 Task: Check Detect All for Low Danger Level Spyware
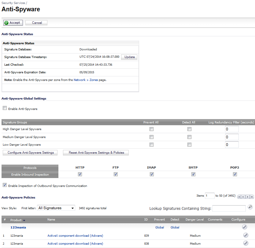(x=189, y=144)
